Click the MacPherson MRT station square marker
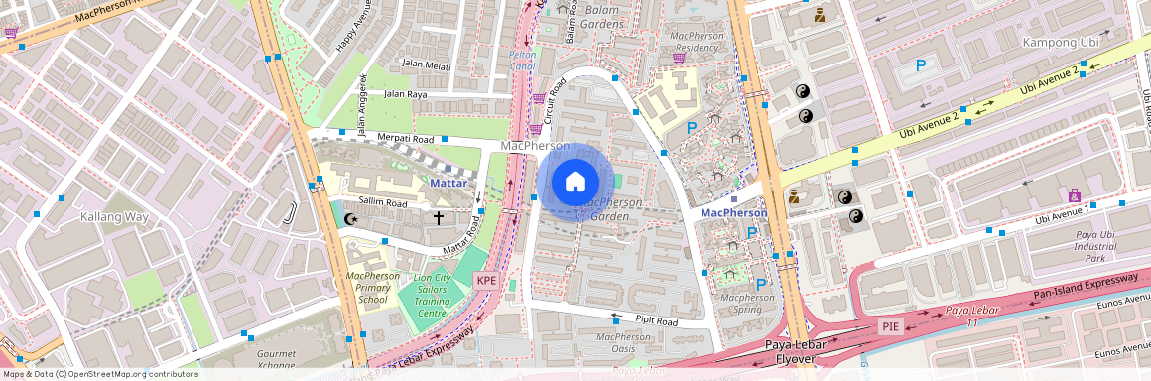This screenshot has width=1151, height=381. [734, 199]
